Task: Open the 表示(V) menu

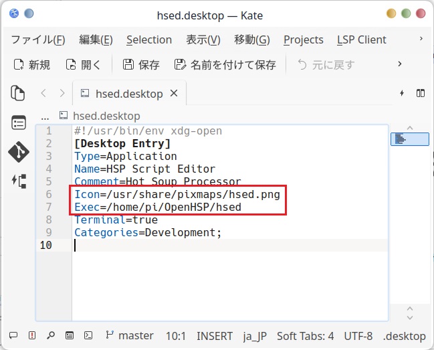Action: (x=203, y=40)
